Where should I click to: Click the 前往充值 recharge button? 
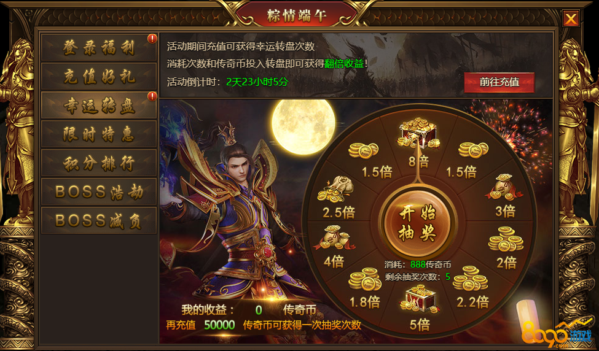point(499,82)
